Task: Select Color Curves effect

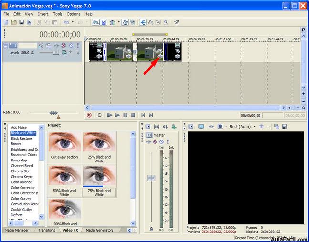Action: 21,199
